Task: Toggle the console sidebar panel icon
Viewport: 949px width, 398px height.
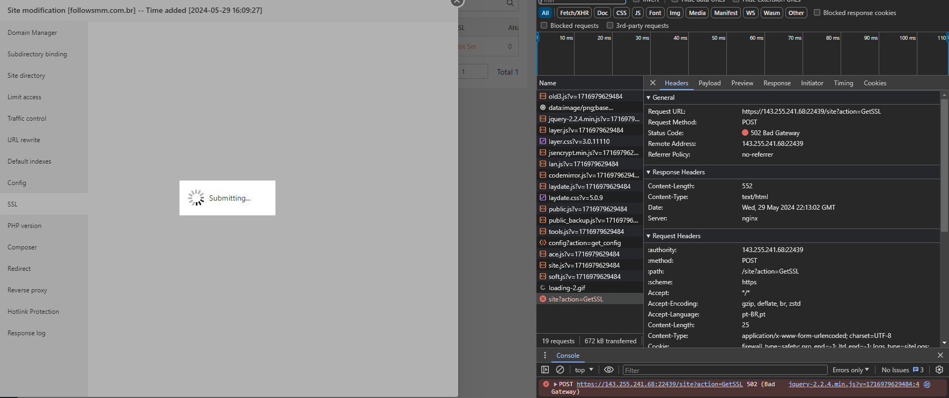Action: click(x=545, y=370)
